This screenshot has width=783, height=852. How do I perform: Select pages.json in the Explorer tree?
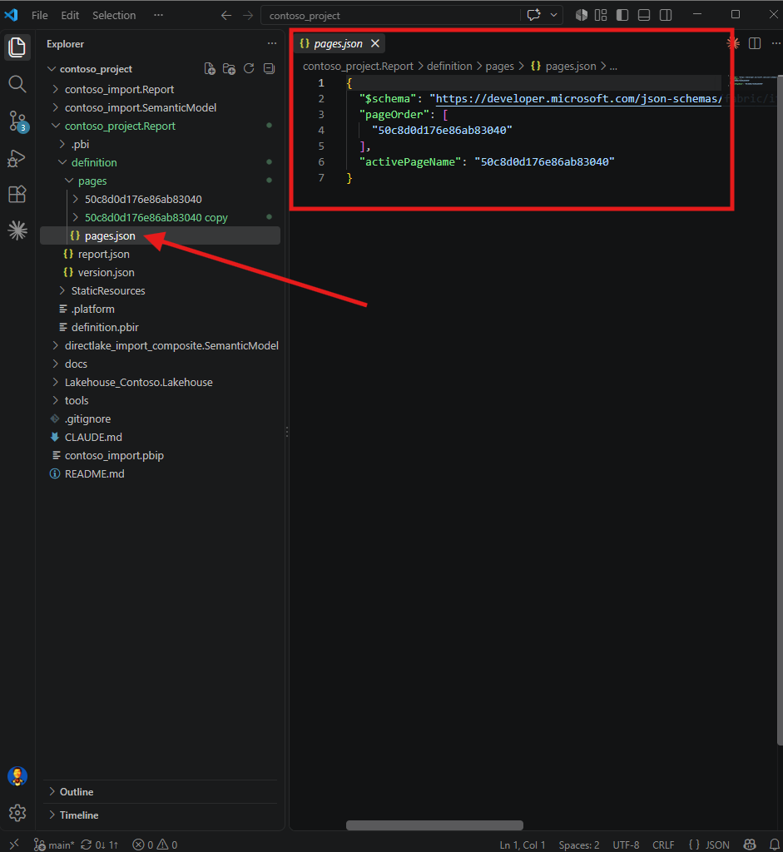(161, 235)
